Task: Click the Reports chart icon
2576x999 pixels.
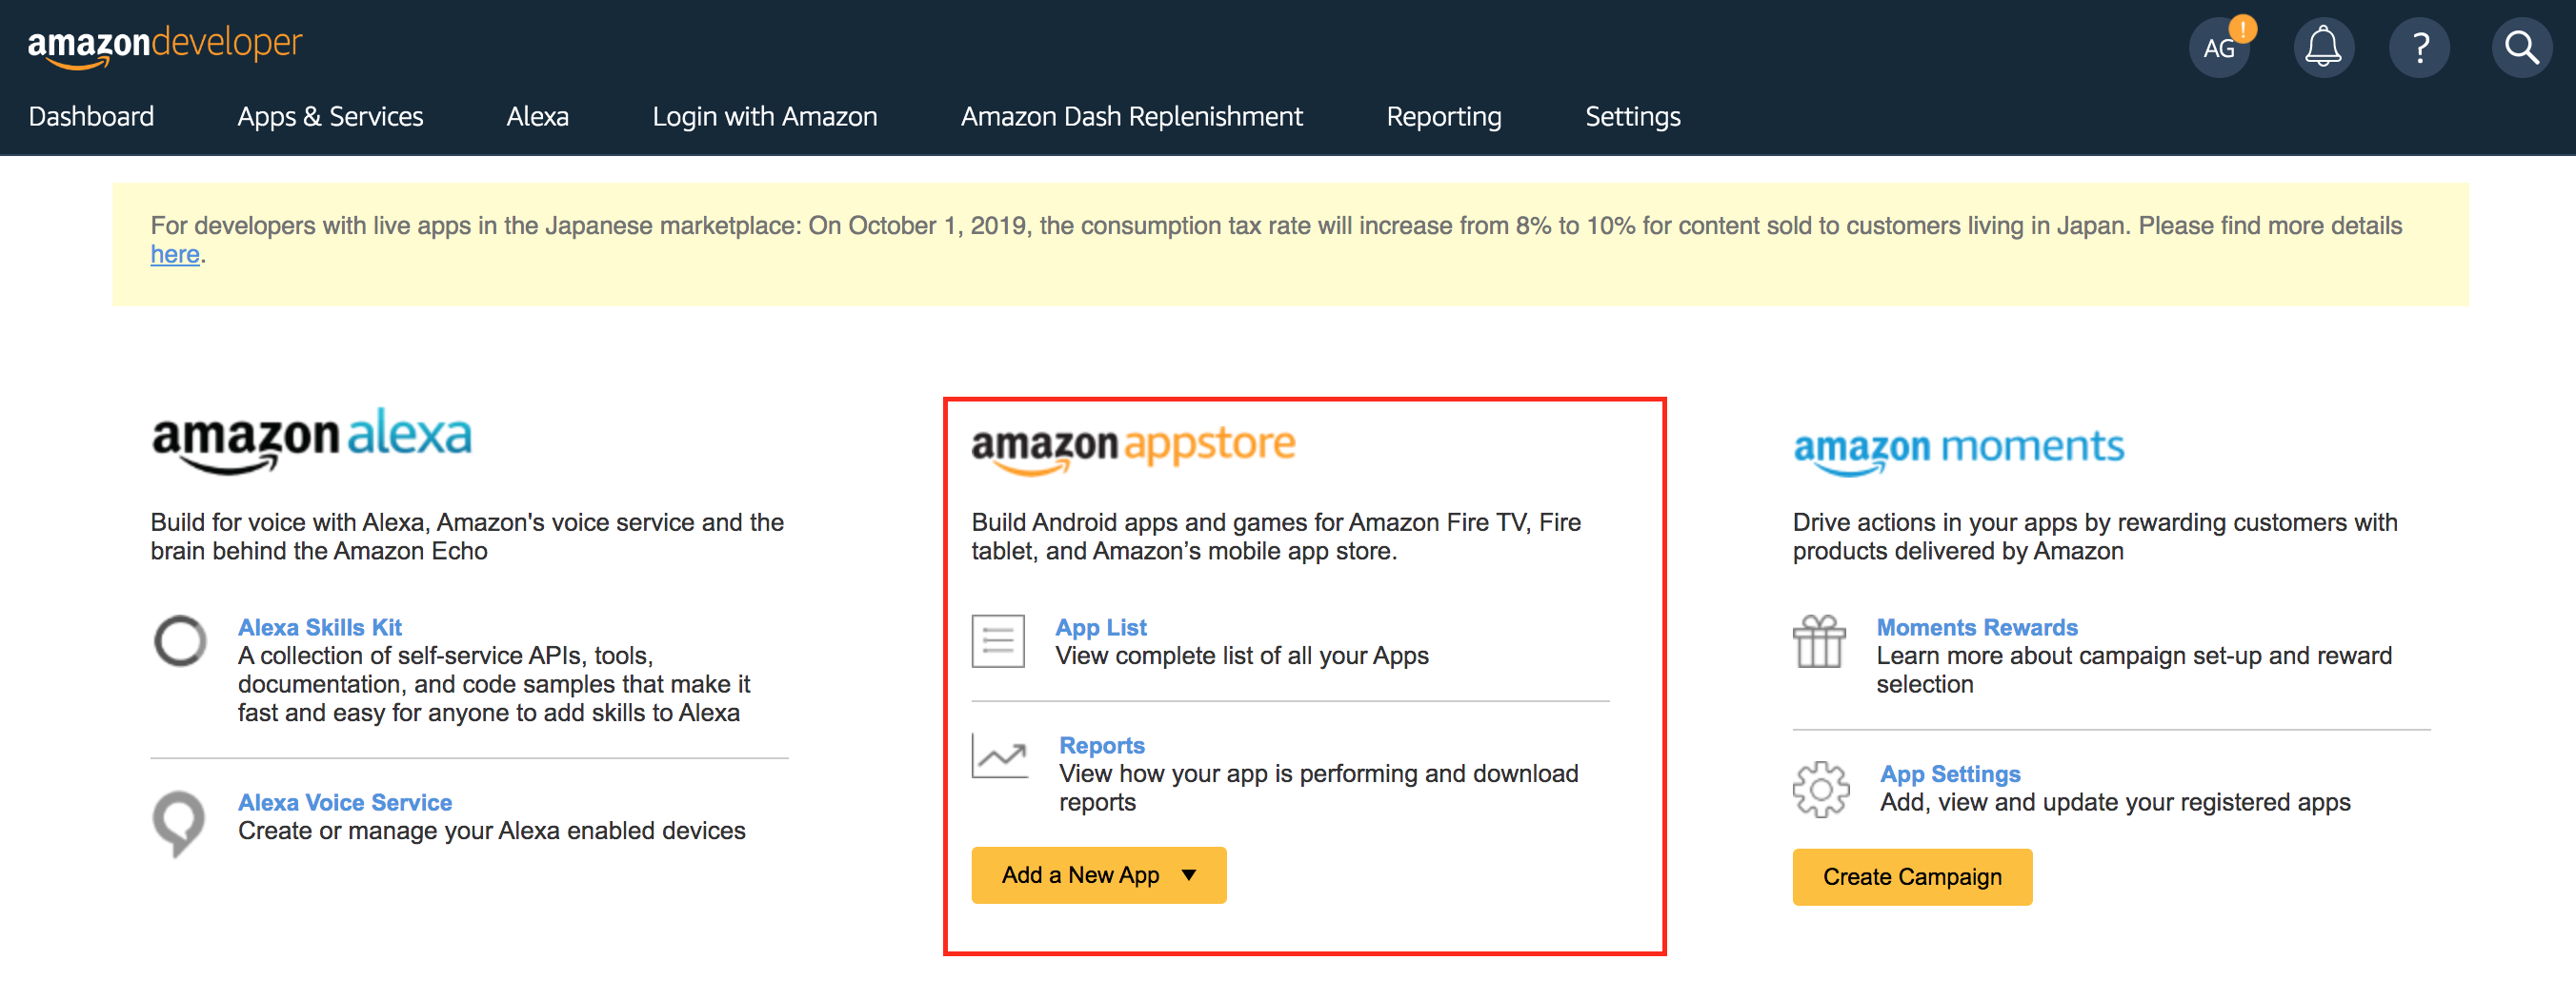Action: [x=1000, y=756]
